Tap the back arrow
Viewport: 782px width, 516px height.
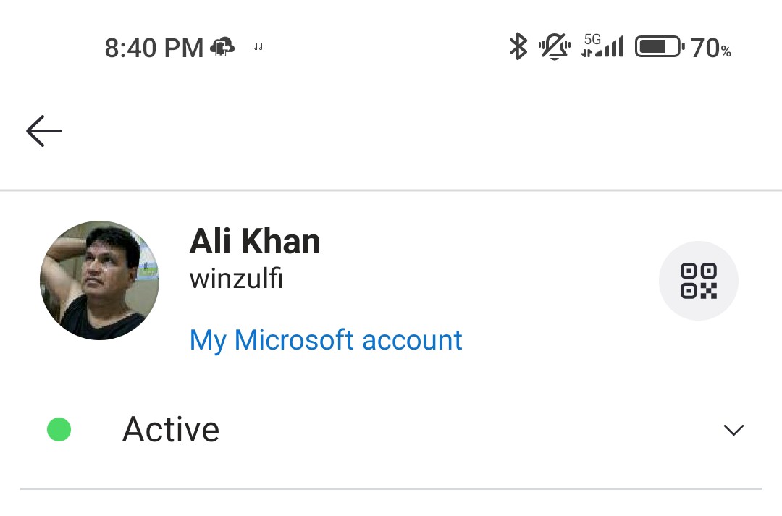44,131
